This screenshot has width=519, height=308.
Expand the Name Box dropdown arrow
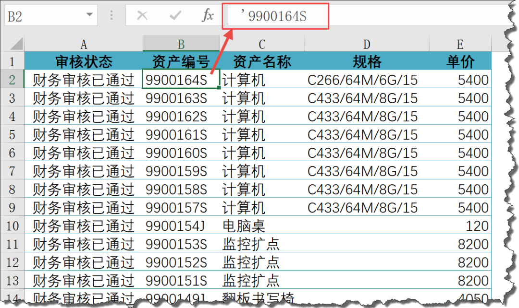(89, 15)
